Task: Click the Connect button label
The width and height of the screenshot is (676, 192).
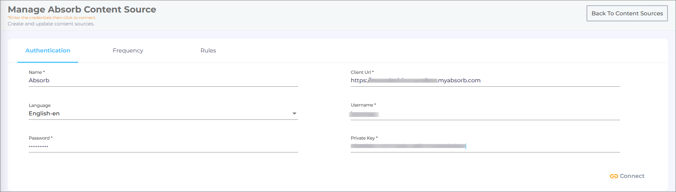Action: 632,176
